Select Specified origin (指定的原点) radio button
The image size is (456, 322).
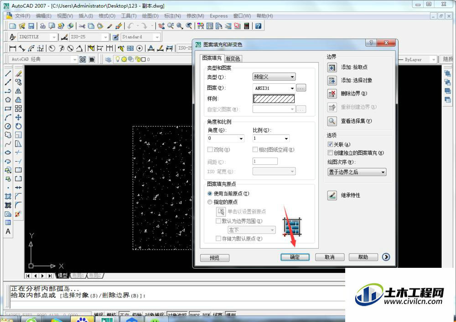(210, 202)
